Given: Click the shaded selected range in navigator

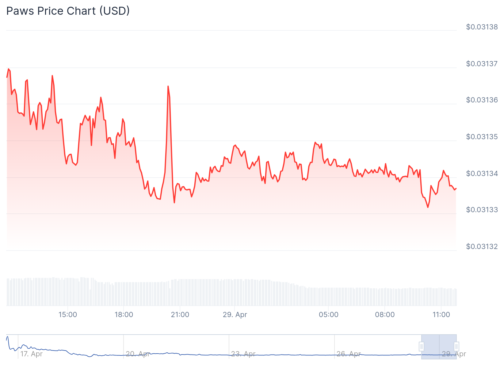Looking at the screenshot, I should (439, 347).
